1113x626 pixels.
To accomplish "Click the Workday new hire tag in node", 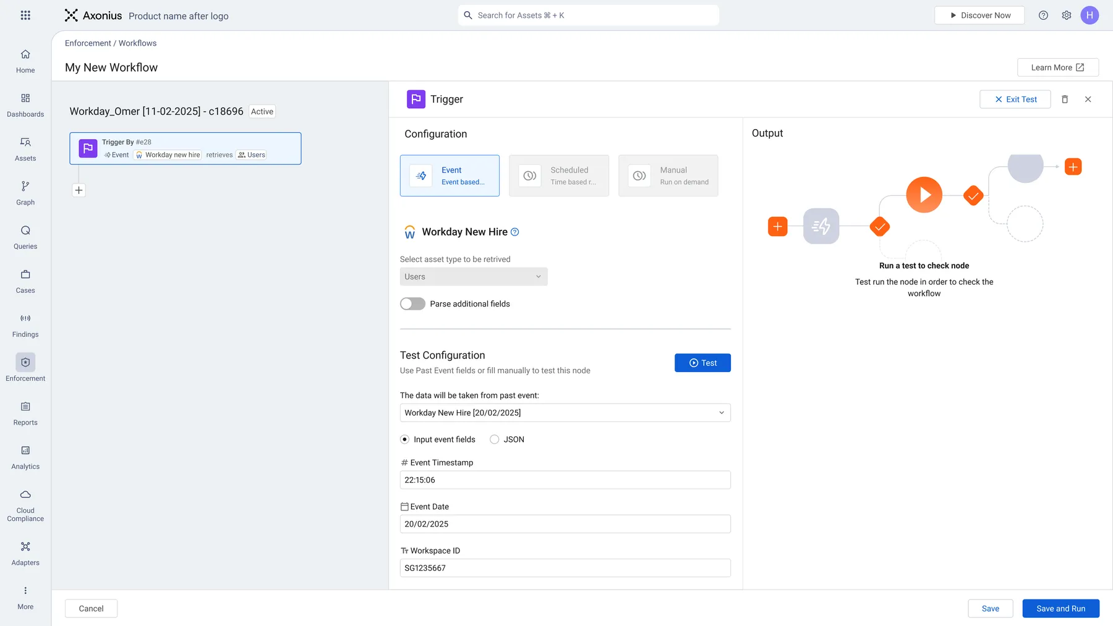I will tap(168, 155).
